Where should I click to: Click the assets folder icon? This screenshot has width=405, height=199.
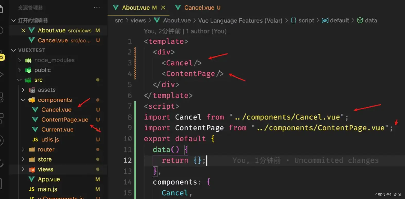32,90
